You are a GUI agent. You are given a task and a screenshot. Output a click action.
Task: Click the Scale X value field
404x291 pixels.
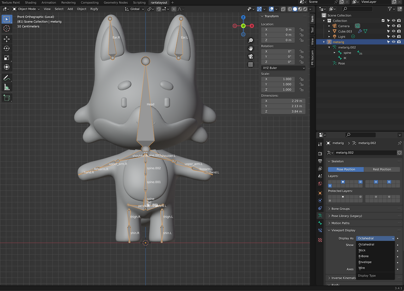[278, 79]
